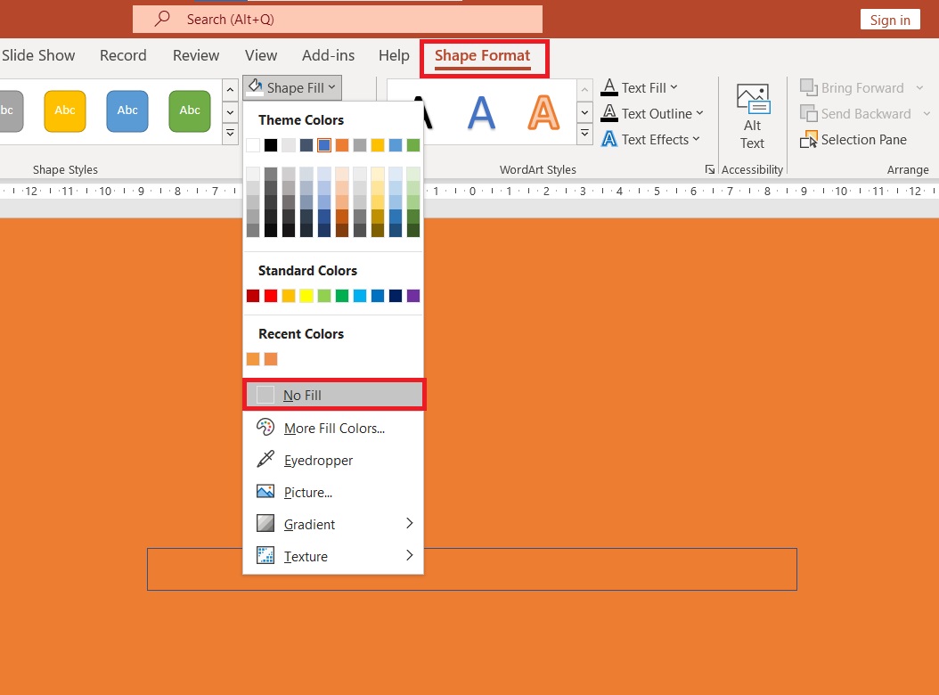939x695 pixels.
Task: Open the Review ribbon tab
Action: [x=196, y=55]
